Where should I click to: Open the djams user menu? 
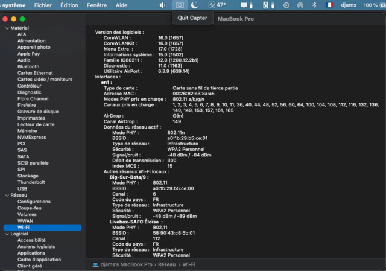pos(349,5)
